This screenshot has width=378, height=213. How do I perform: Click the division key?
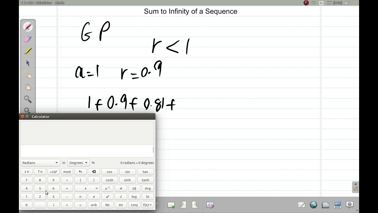(67, 180)
